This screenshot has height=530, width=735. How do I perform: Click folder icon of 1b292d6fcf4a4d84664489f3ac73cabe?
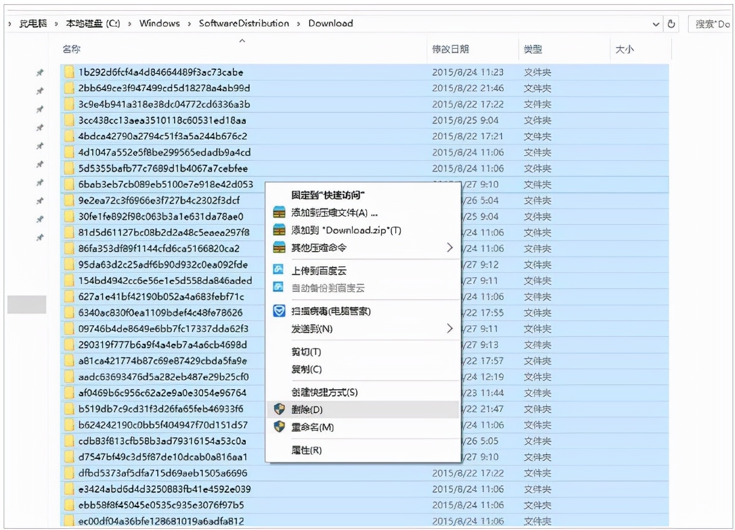[69, 72]
